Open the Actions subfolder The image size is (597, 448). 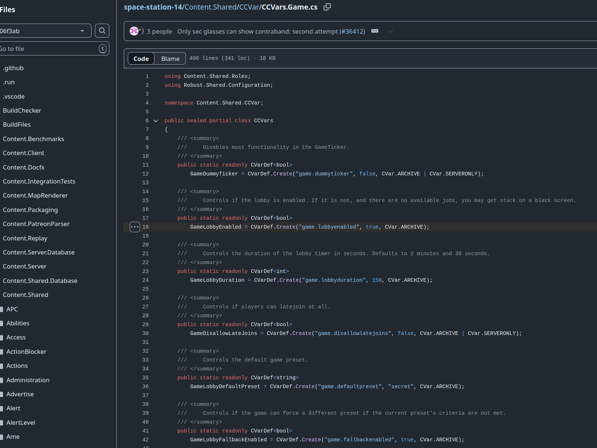17,366
